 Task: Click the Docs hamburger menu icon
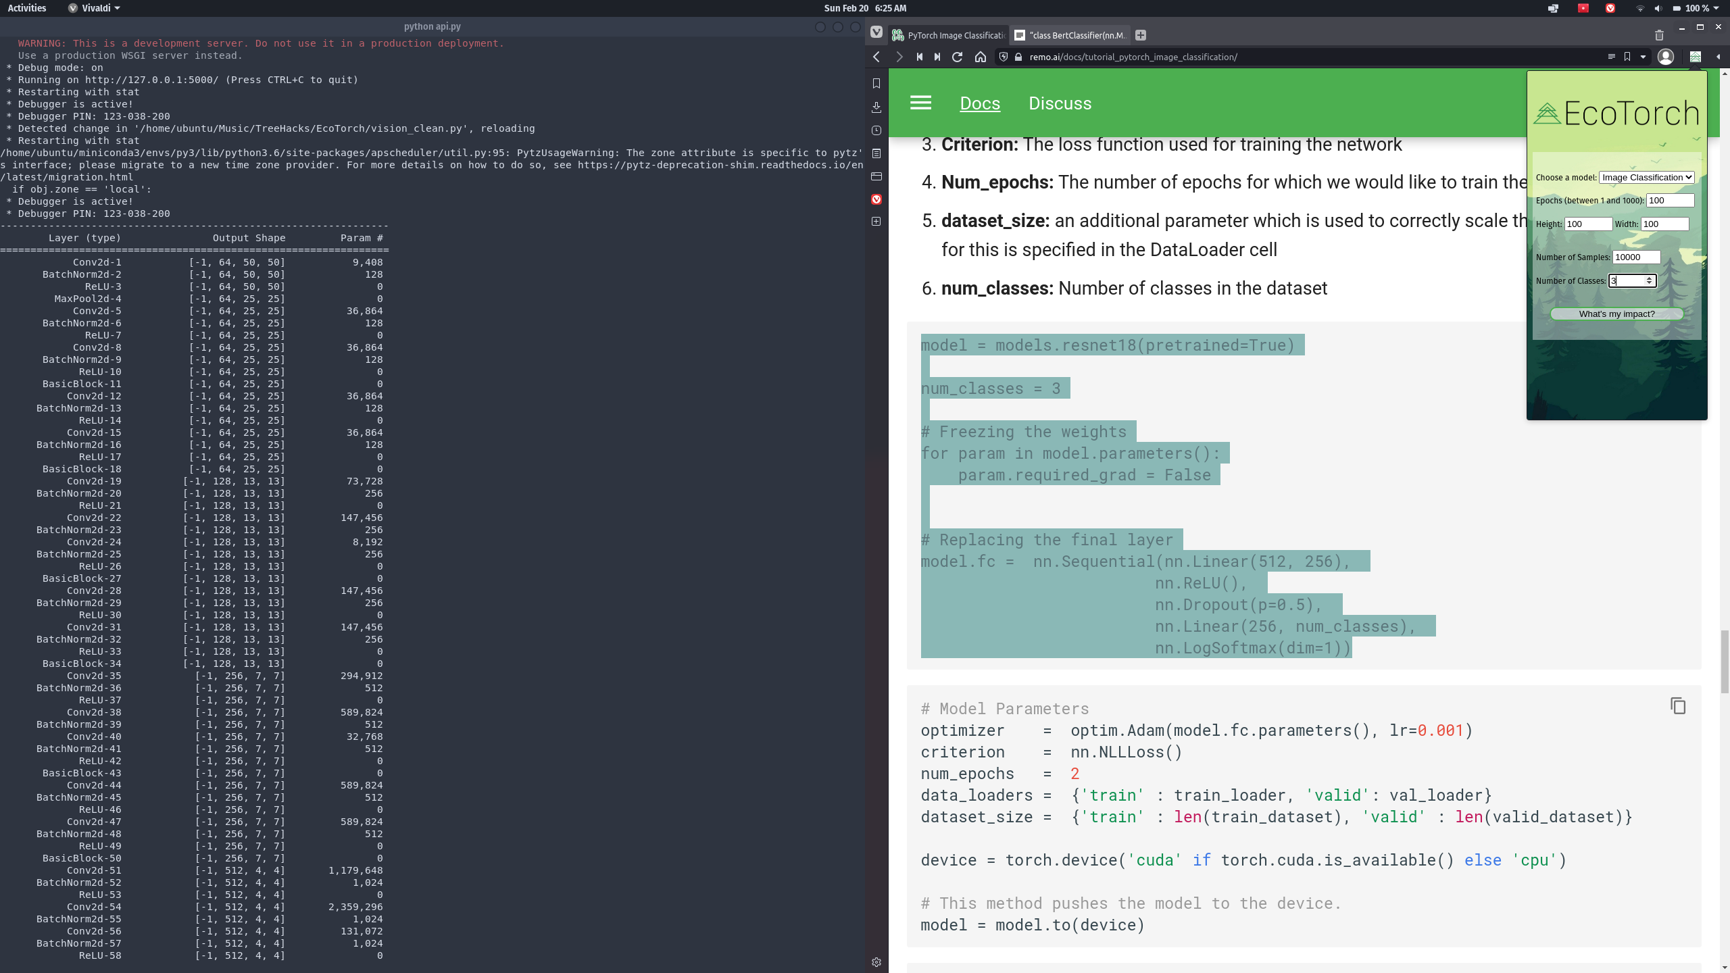coord(920,103)
